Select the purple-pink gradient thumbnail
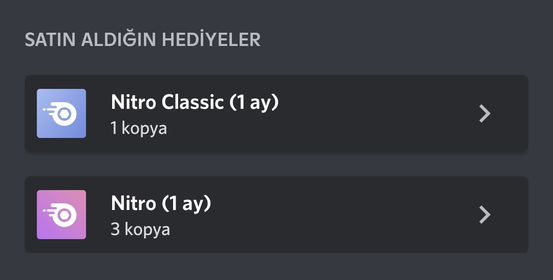Screen dimensions: 553x280 click(x=61, y=215)
